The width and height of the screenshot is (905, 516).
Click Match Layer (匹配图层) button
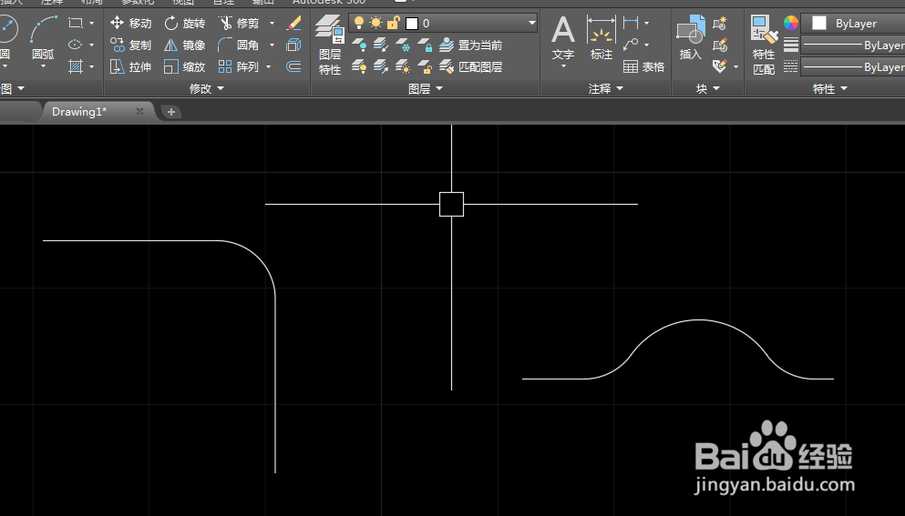click(471, 66)
